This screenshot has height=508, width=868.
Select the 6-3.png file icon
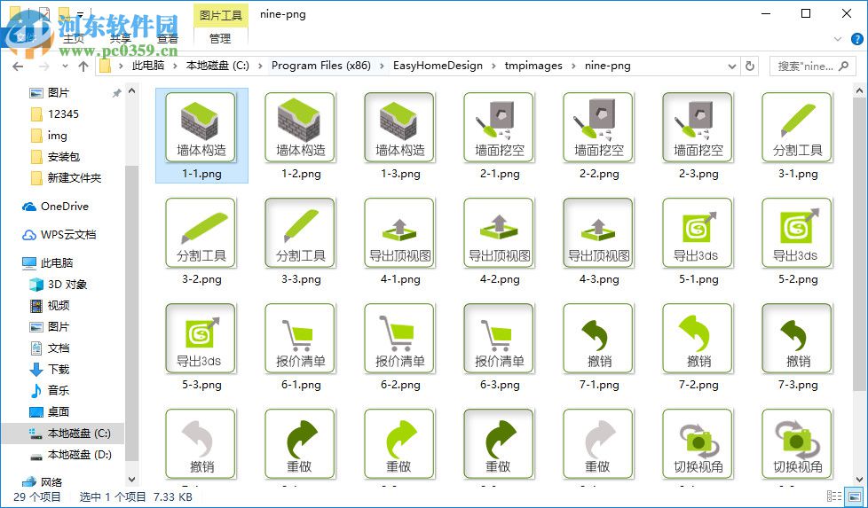coord(500,339)
